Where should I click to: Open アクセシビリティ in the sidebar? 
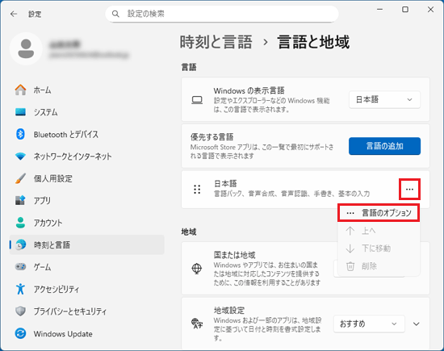point(87,289)
